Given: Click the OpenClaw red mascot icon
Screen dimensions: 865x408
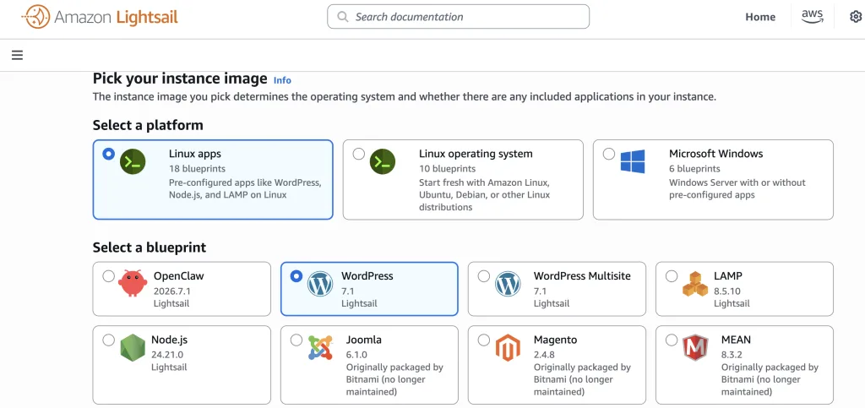Looking at the screenshot, I should pyautogui.click(x=133, y=283).
